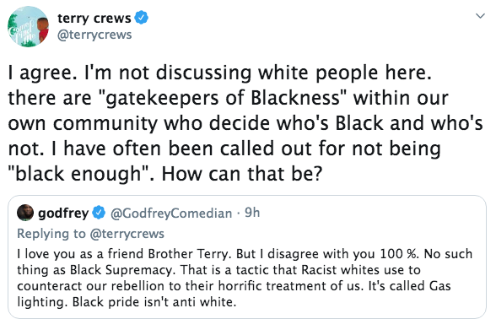Click the "gatekeepers of Blackness" phrase
Image resolution: width=496 pixels, height=319 pixels.
[x=222, y=99]
